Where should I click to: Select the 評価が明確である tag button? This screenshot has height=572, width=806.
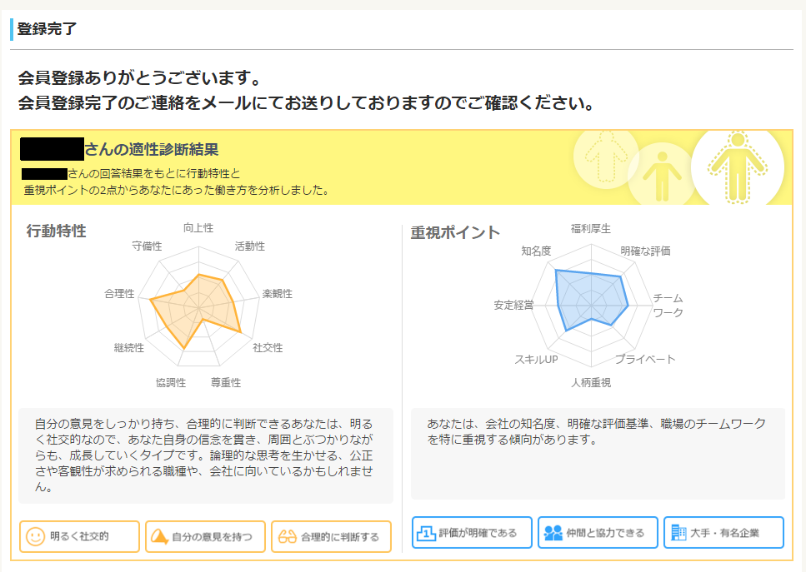(472, 533)
